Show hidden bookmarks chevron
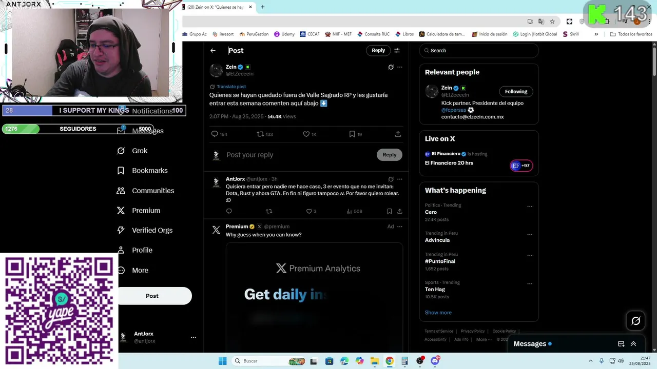 (x=596, y=34)
